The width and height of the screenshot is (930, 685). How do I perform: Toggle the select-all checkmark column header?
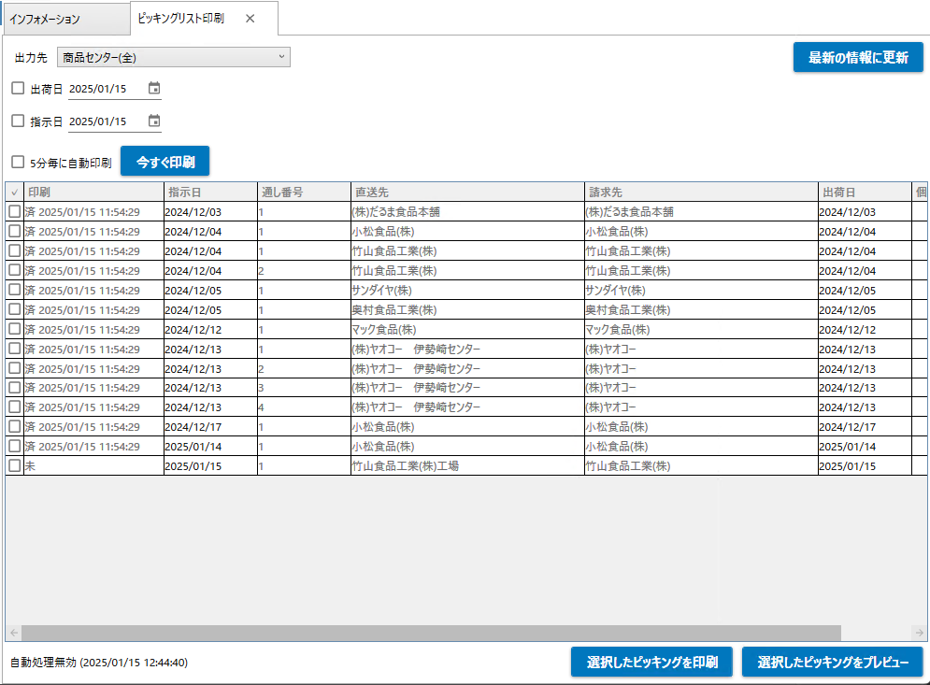coord(15,193)
